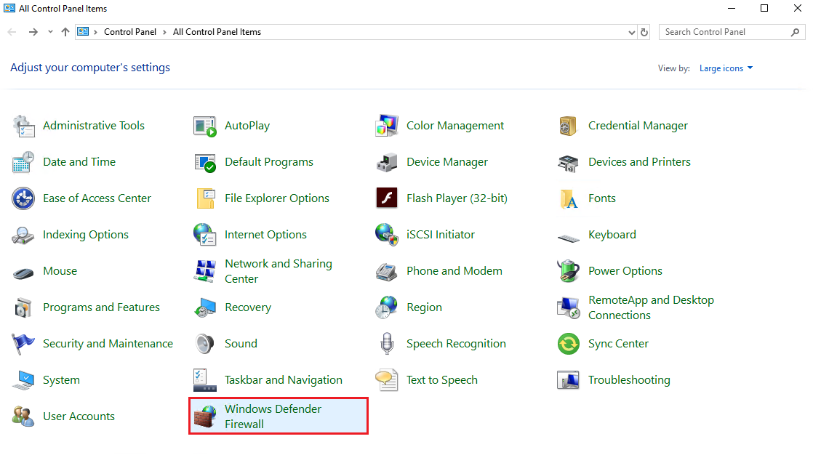Image resolution: width=813 pixels, height=455 pixels.
Task: Click the Ease of Access Center icon
Action: [23, 198]
